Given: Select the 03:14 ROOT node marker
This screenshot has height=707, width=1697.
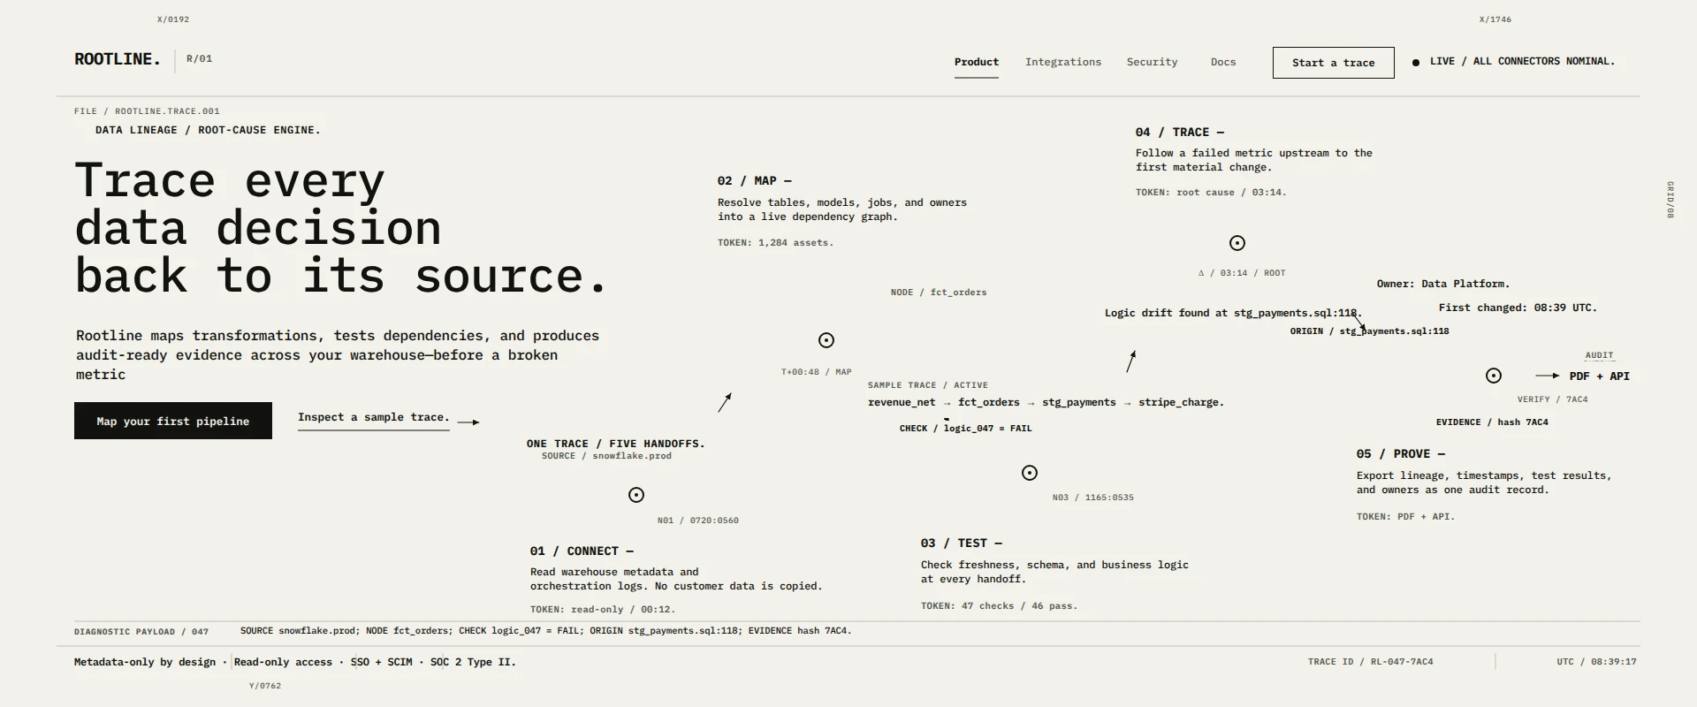Looking at the screenshot, I should [1237, 243].
